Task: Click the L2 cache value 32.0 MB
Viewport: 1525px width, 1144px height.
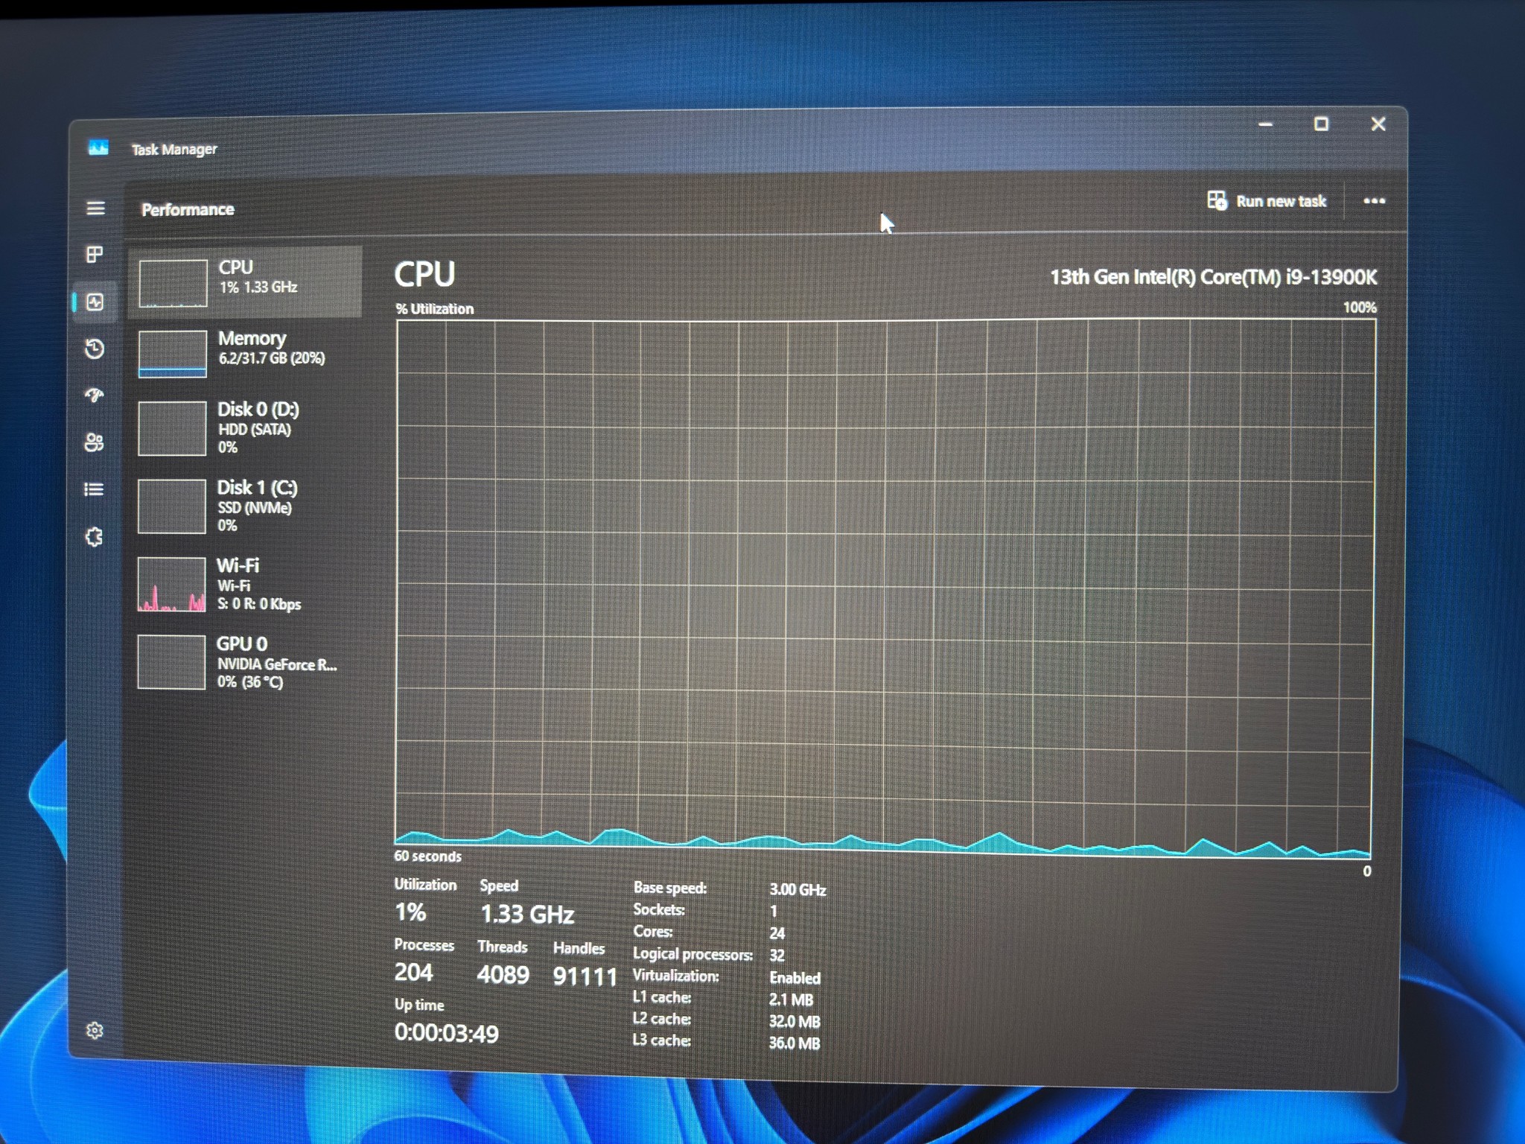Action: (x=795, y=1021)
